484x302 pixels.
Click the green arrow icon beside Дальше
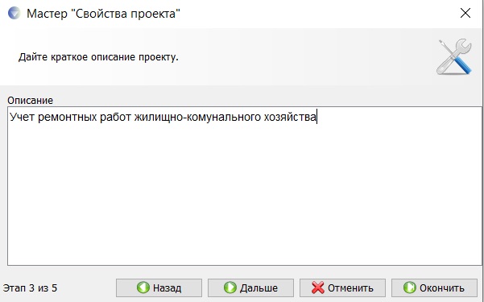point(230,288)
